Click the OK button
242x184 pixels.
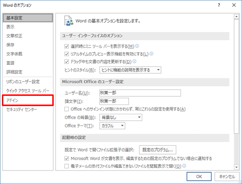[199, 177]
